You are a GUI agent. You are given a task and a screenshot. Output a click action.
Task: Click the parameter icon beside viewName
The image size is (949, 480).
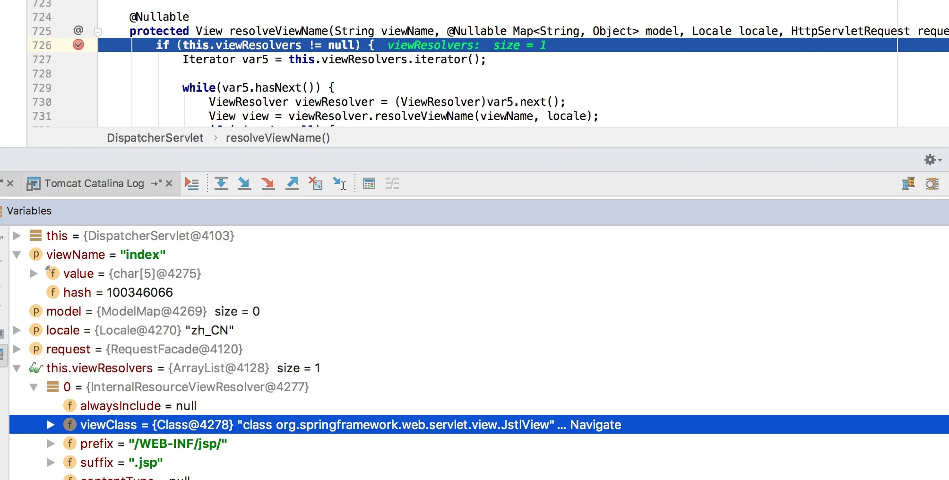pyautogui.click(x=36, y=254)
